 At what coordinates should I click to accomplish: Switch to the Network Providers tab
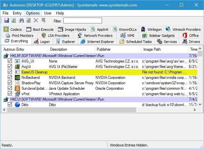click(x=95, y=36)
